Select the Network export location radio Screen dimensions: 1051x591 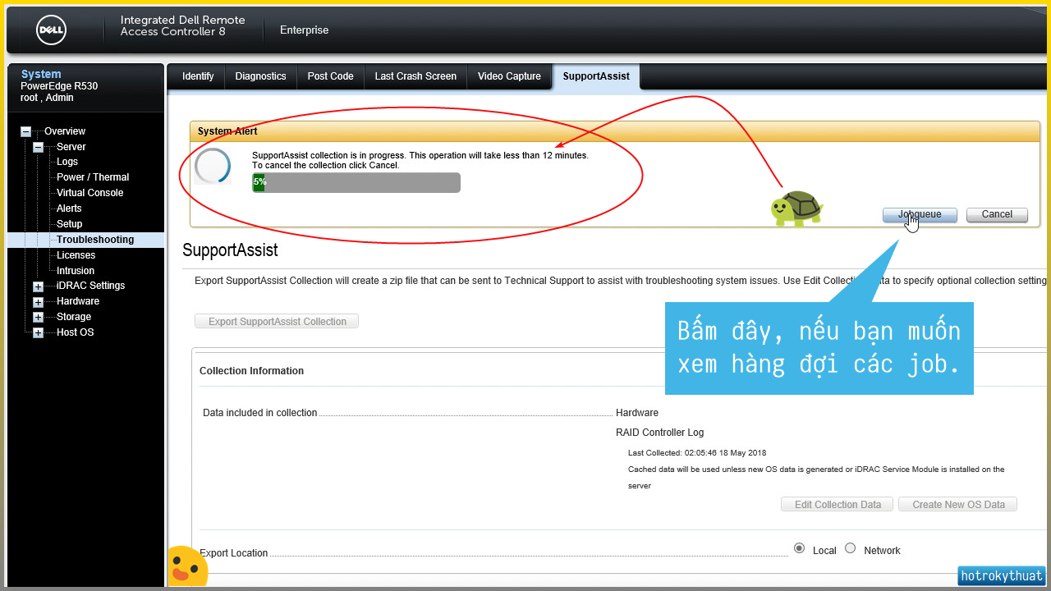851,548
